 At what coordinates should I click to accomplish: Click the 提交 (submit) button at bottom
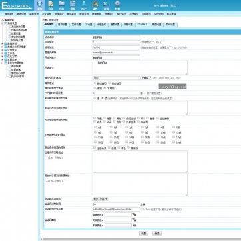pyautogui.click(x=144, y=234)
